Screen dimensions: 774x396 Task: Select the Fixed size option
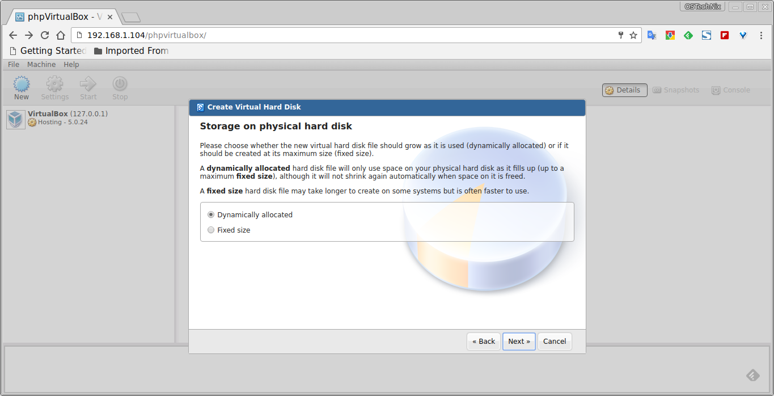coord(210,230)
